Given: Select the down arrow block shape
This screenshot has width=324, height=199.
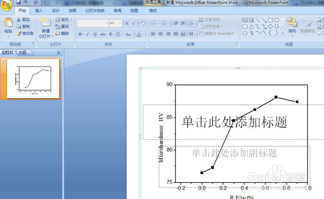Looking at the screenshot, I should point(276,27).
